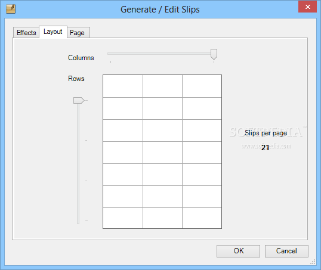The width and height of the screenshot is (321, 270).
Task: Select the top-right slip cell in the preview
Action: [x=202, y=86]
